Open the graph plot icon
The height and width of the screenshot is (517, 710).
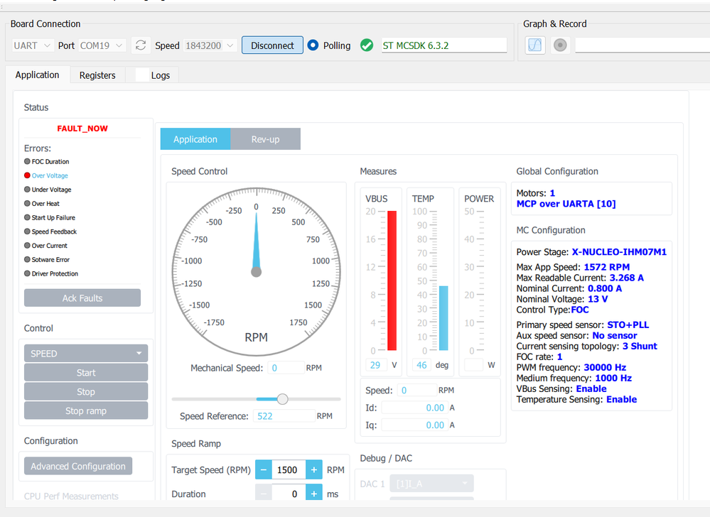click(534, 45)
